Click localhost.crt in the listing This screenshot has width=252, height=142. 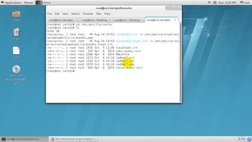pos(127,48)
